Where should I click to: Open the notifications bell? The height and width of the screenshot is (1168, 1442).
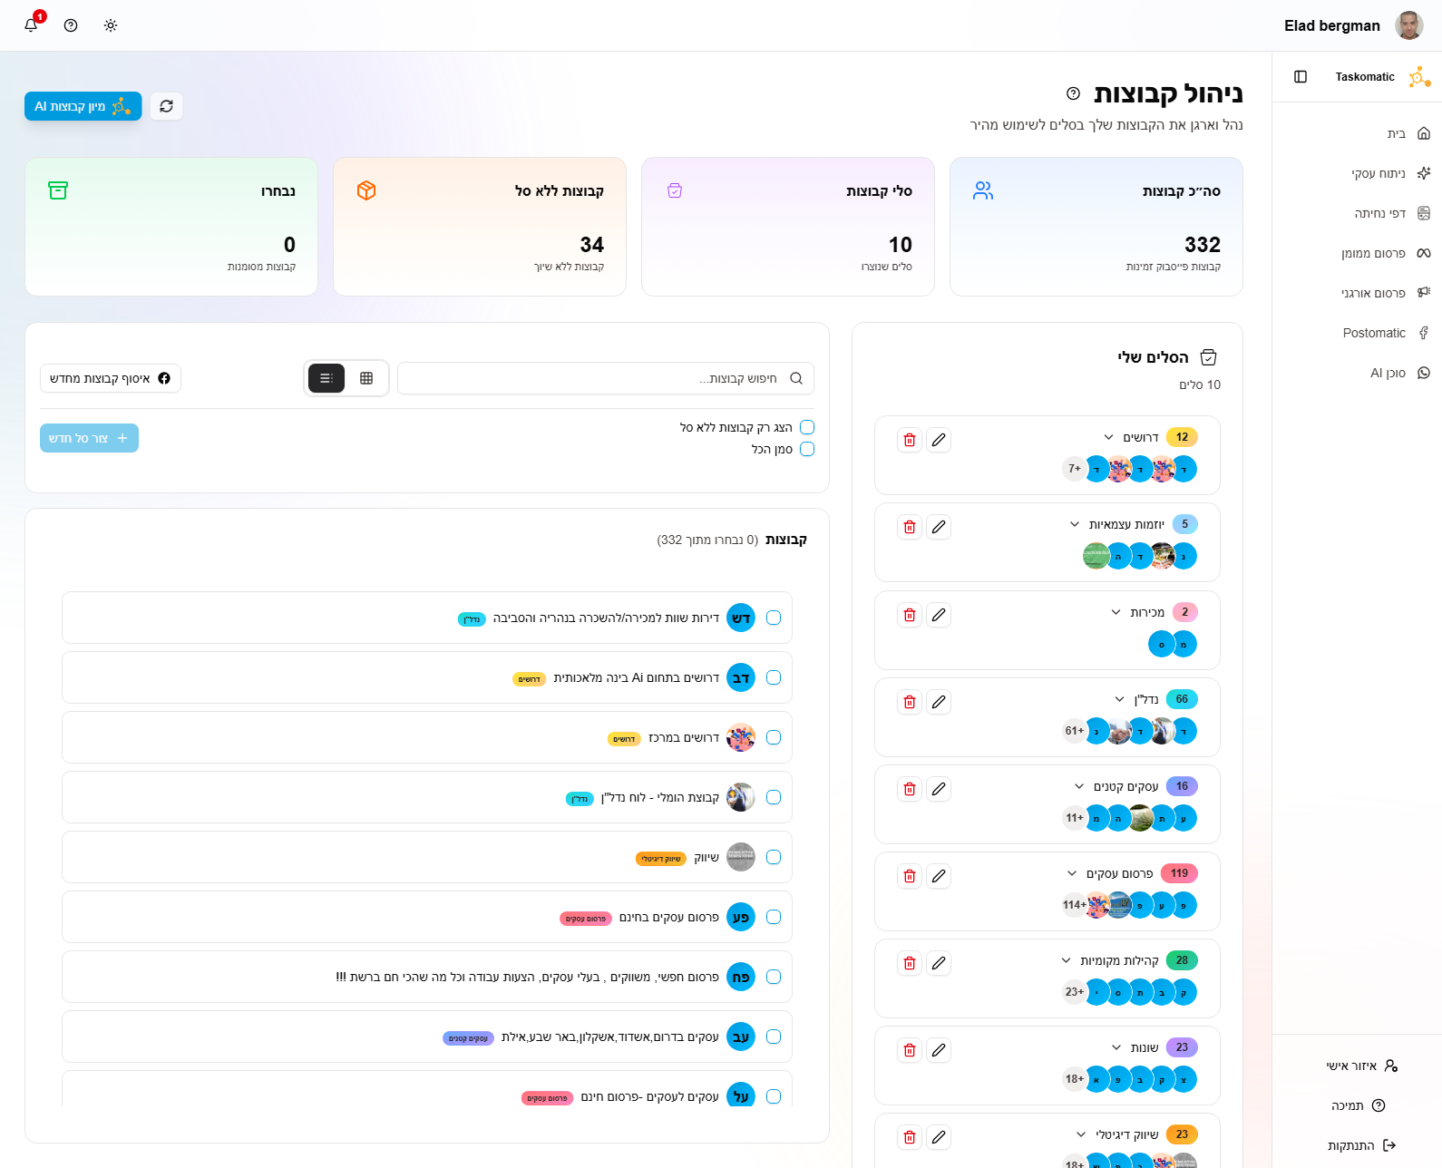(x=31, y=25)
